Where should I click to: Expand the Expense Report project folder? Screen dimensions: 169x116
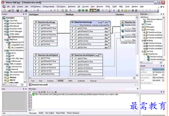(5, 23)
